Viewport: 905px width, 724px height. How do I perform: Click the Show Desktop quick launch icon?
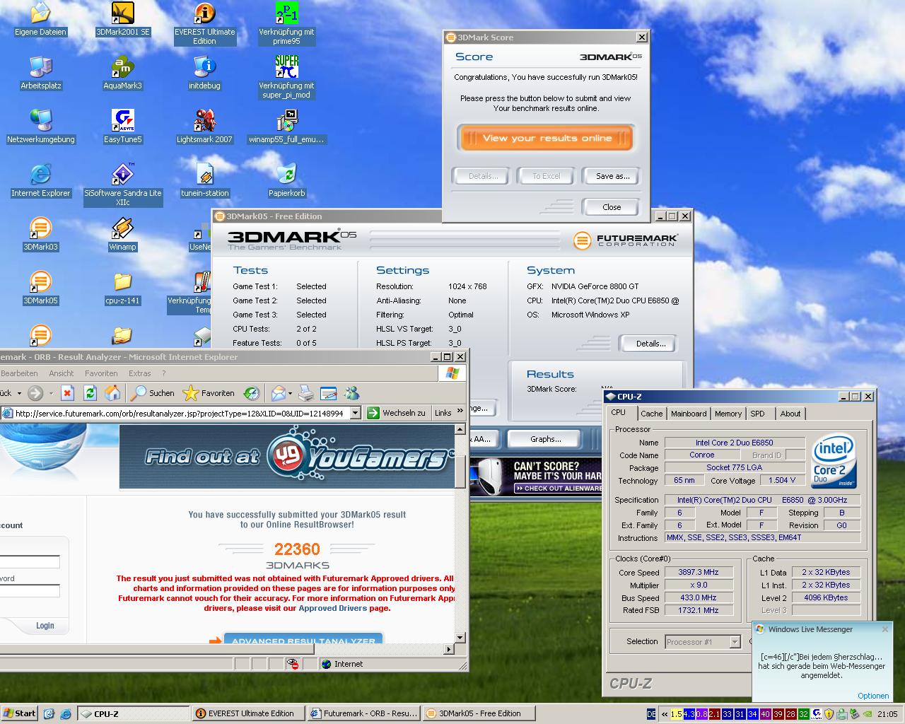(49, 713)
